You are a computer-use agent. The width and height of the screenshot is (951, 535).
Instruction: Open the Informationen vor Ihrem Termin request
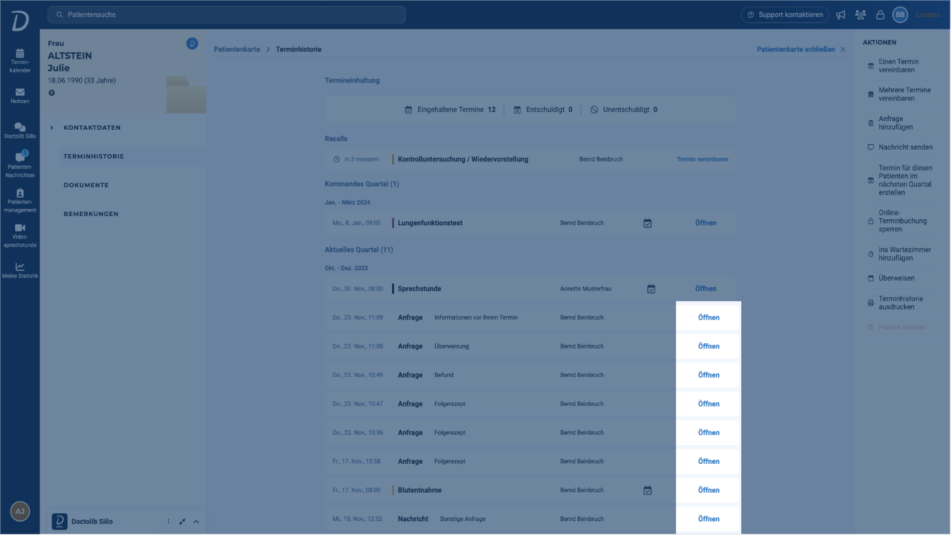pos(709,318)
